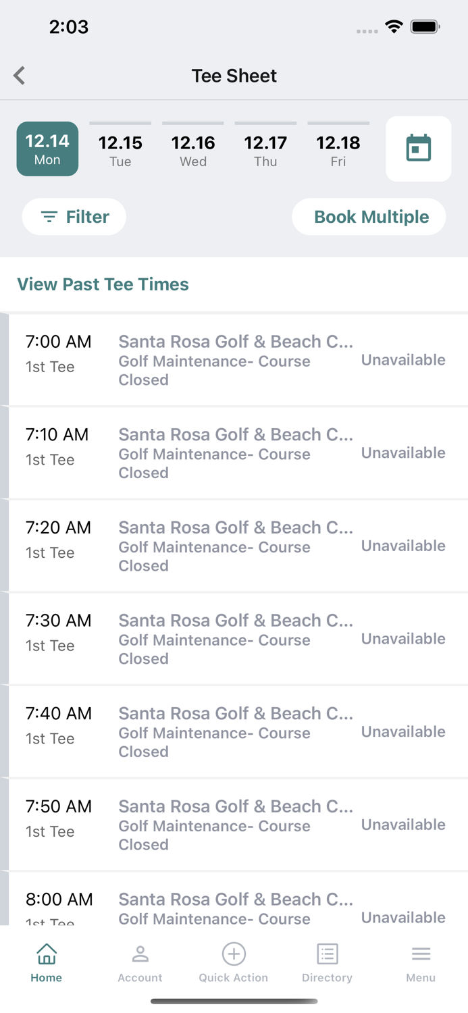Image resolution: width=468 pixels, height=1013 pixels.
Task: Switch to the Directory tab
Action: [x=327, y=961]
